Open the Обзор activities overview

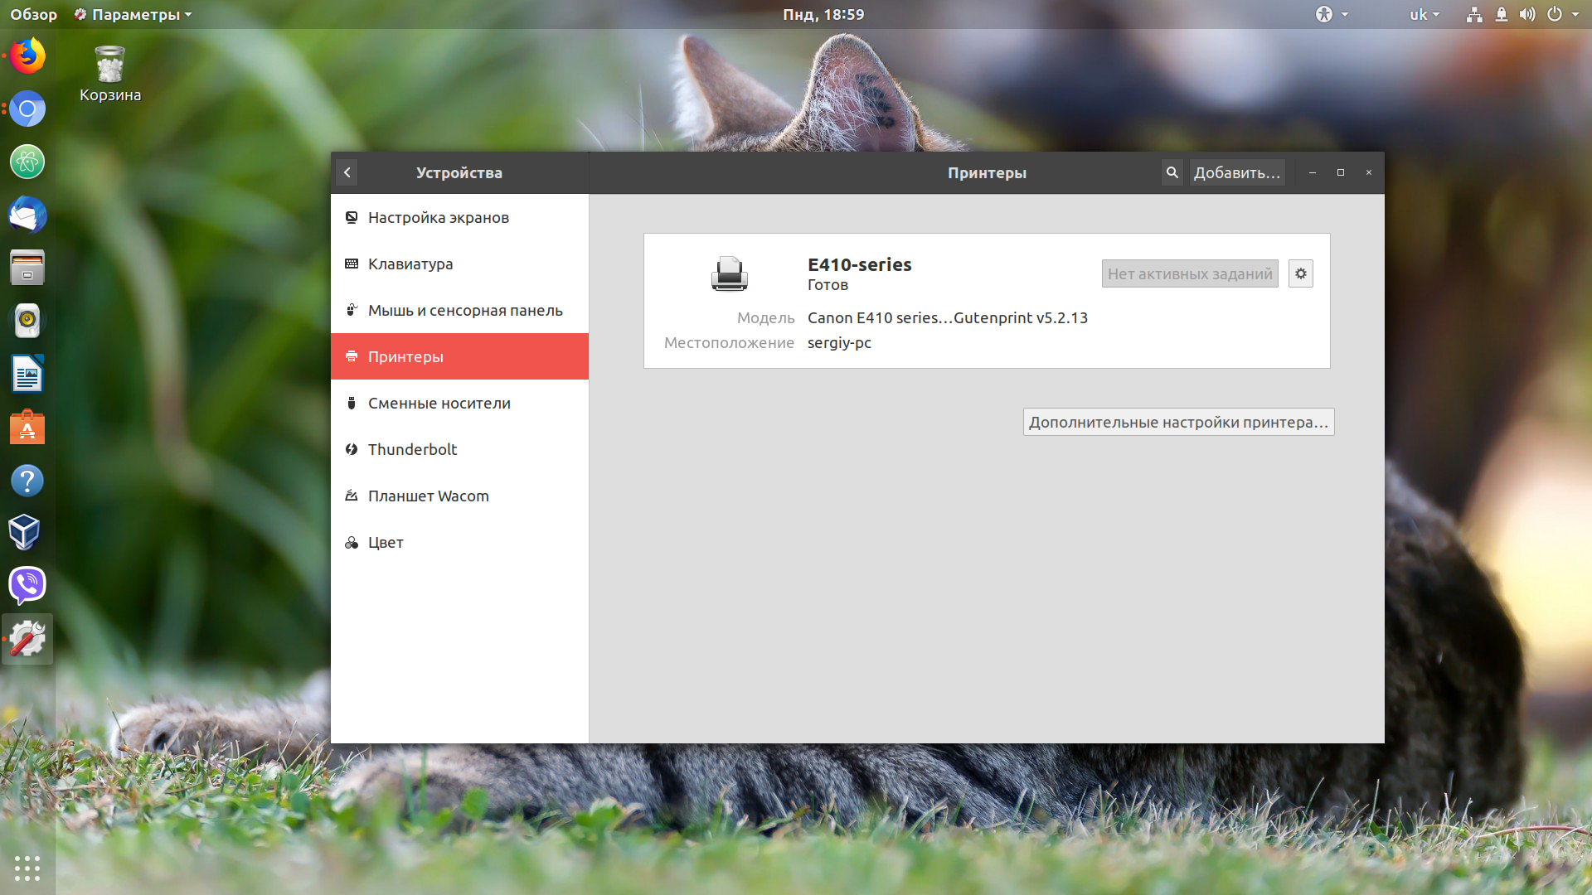point(33,14)
